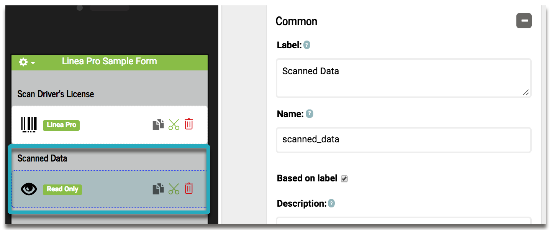Show help for the Name field
This screenshot has height=230, width=552.
[x=310, y=114]
